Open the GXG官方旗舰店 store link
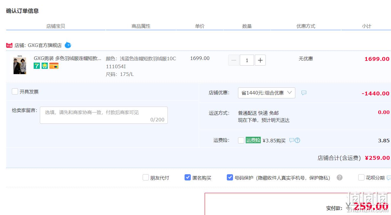The height and width of the screenshot is (215, 391). click(x=45, y=45)
